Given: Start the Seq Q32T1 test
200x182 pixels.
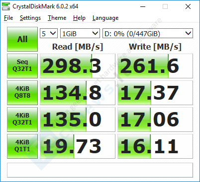Looking at the screenshot, I should point(22,66).
